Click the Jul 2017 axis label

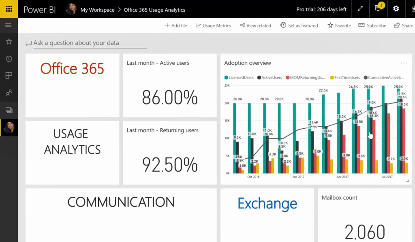pos(387,177)
